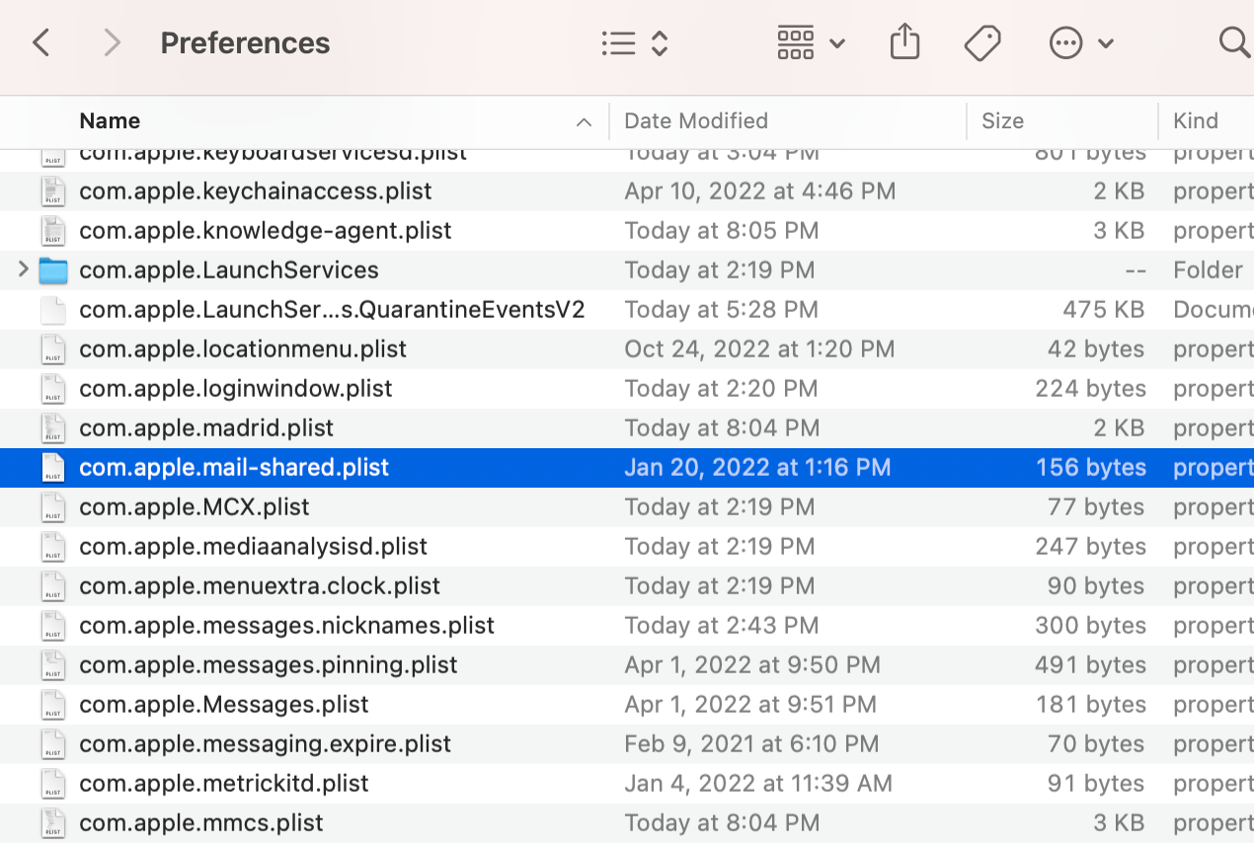The image size is (1254, 845).
Task: Click the com.apple.metrickitd.plist file name
Action: 224,783
